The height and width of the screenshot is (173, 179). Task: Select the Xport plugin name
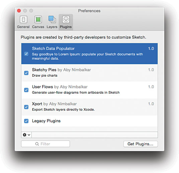(x=37, y=104)
